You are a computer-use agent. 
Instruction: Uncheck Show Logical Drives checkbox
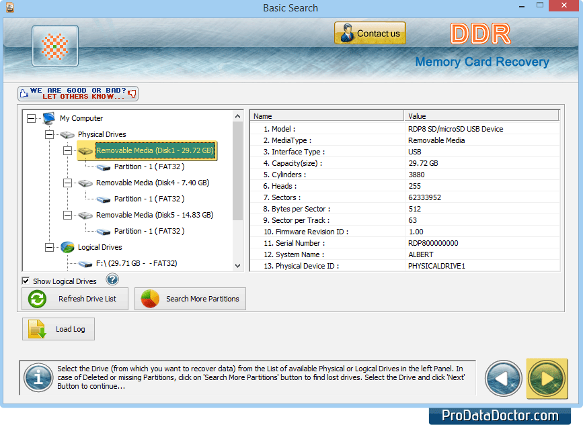[26, 281]
